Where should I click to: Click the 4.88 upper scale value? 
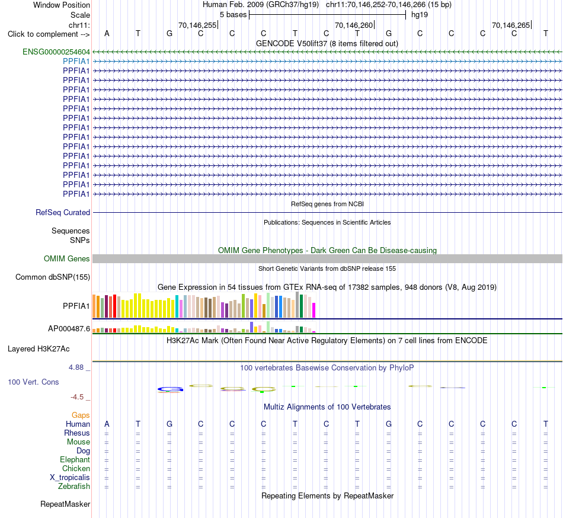[x=76, y=367]
